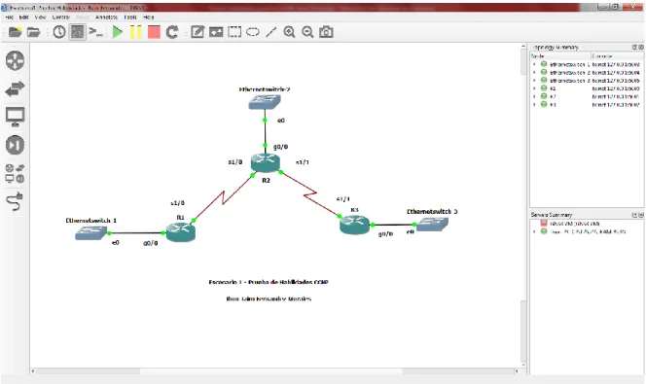Open console to all devices

[x=96, y=32]
